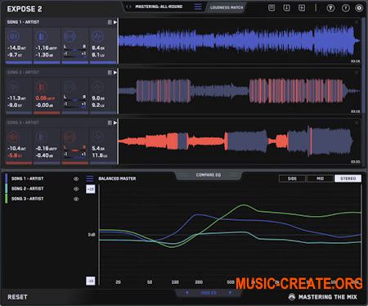Click the first square toolbar icon at top right

pyautogui.click(x=272, y=8)
